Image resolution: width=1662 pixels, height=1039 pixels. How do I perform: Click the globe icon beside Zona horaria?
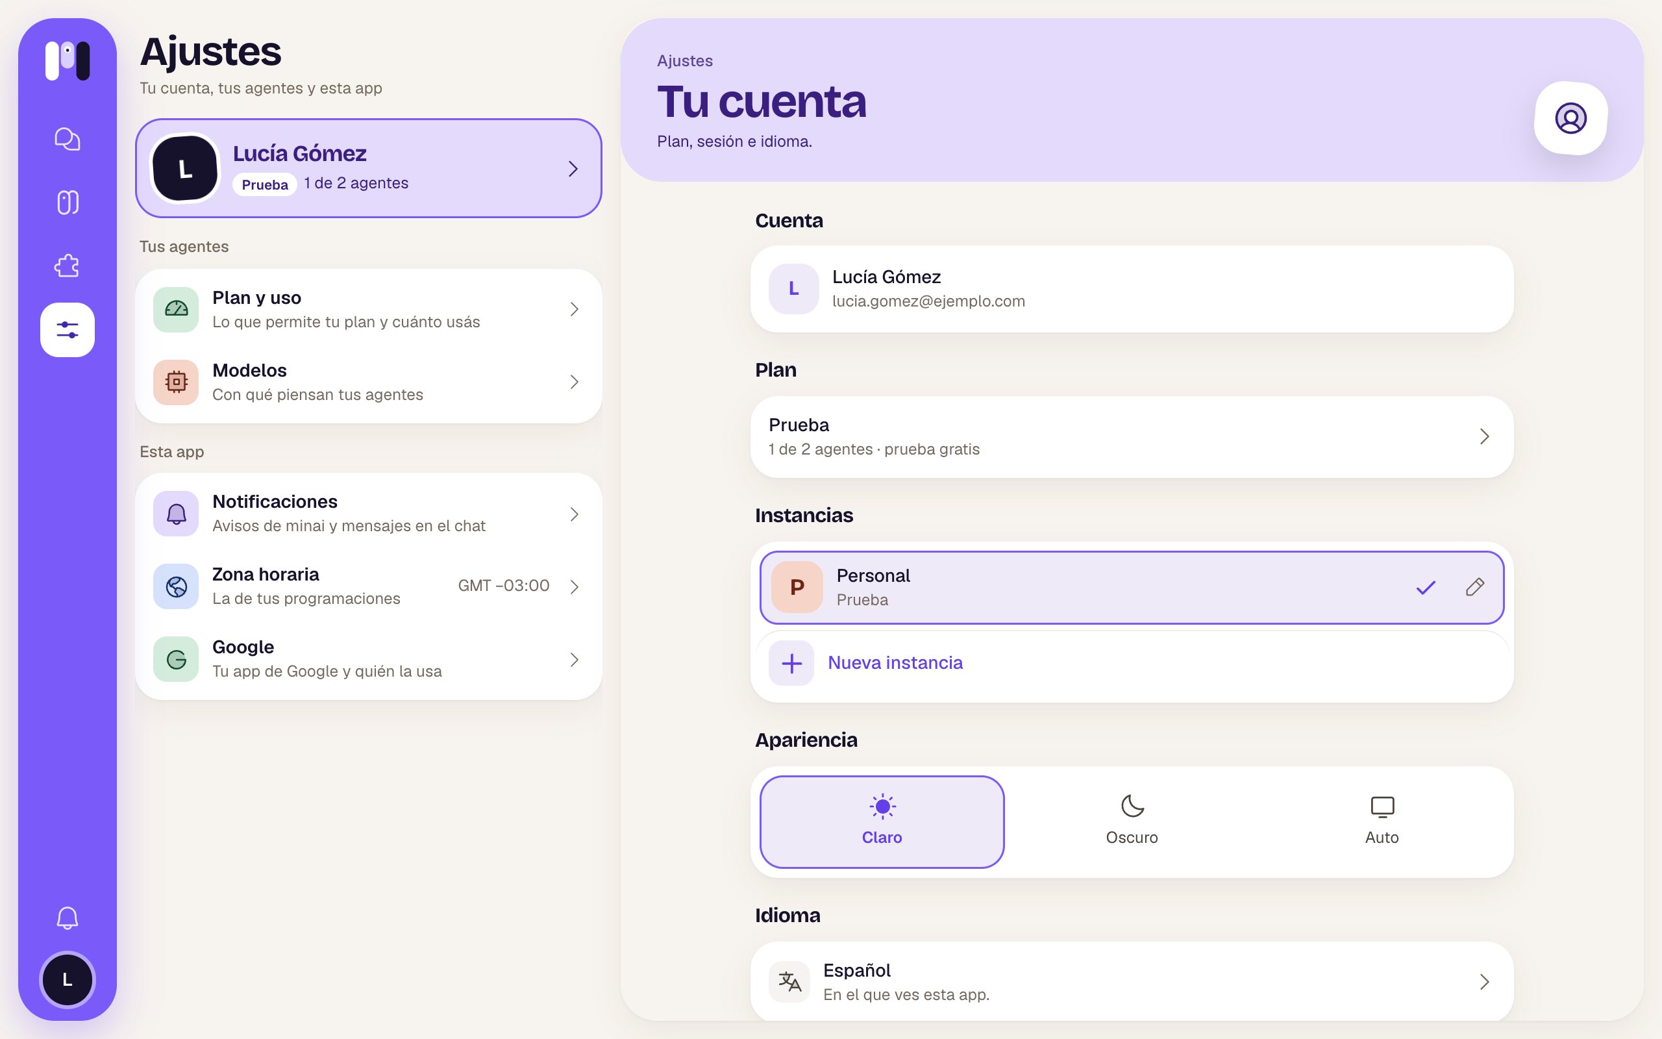[176, 586]
